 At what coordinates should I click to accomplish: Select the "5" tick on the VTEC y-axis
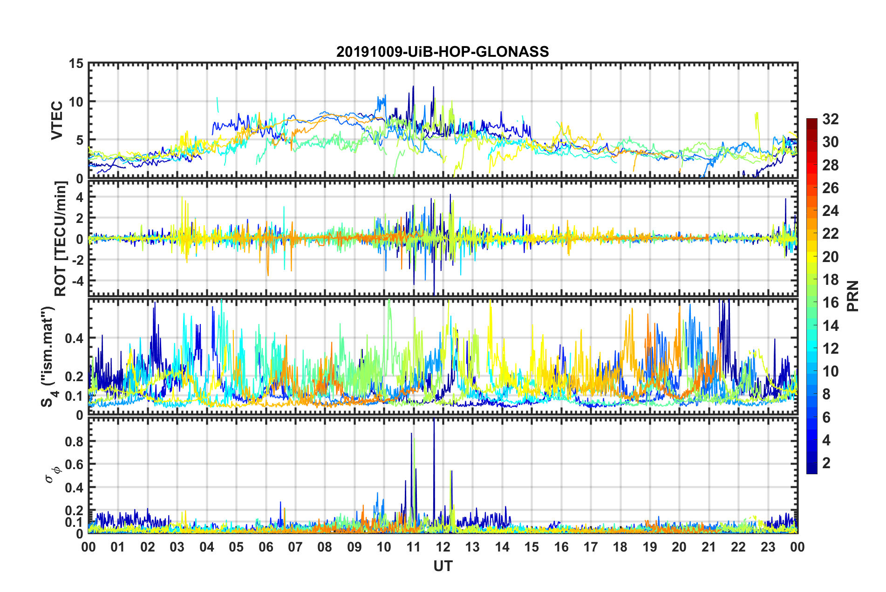click(80, 140)
